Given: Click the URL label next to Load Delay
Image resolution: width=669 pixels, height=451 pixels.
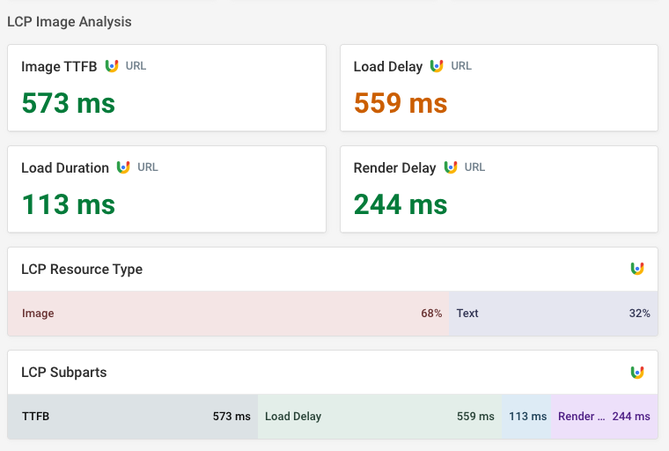Looking at the screenshot, I should pyautogui.click(x=461, y=66).
